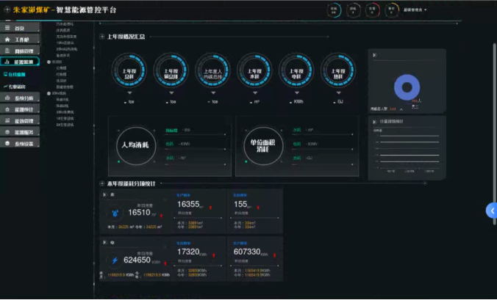497x300 pixels.
Task: Collapse the 生活区 tree node
Action: 49,62
